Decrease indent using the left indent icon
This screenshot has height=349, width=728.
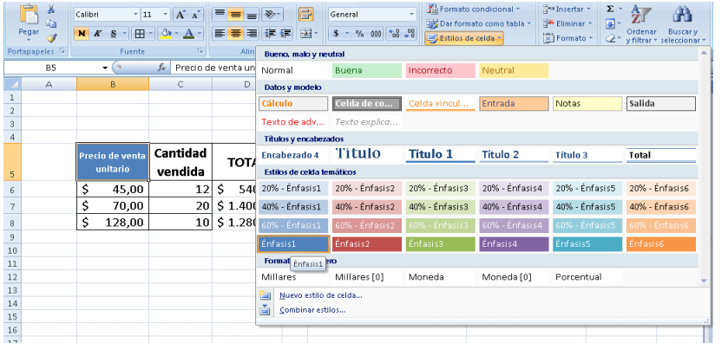(269, 34)
